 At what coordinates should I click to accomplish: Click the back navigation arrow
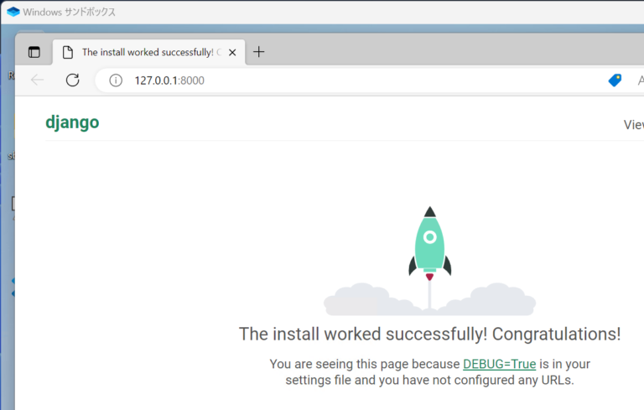point(37,80)
